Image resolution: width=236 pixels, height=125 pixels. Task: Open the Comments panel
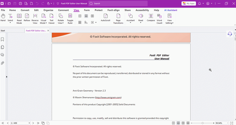(x=2, y=55)
